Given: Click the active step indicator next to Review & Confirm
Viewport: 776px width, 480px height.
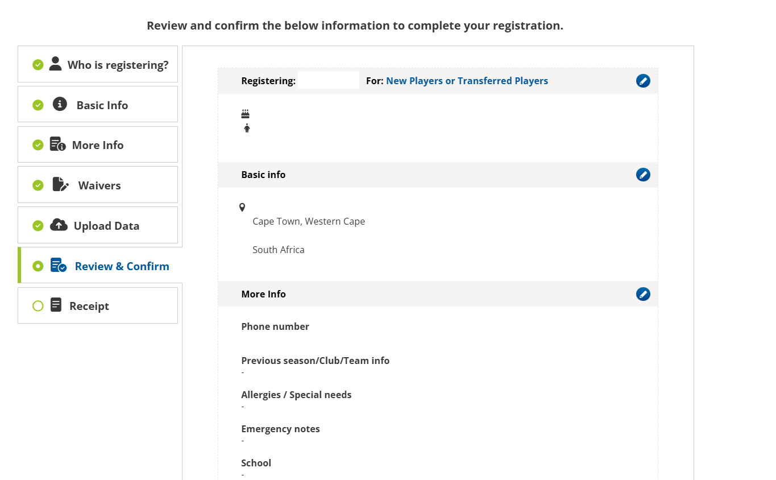Looking at the screenshot, I should click(38, 266).
